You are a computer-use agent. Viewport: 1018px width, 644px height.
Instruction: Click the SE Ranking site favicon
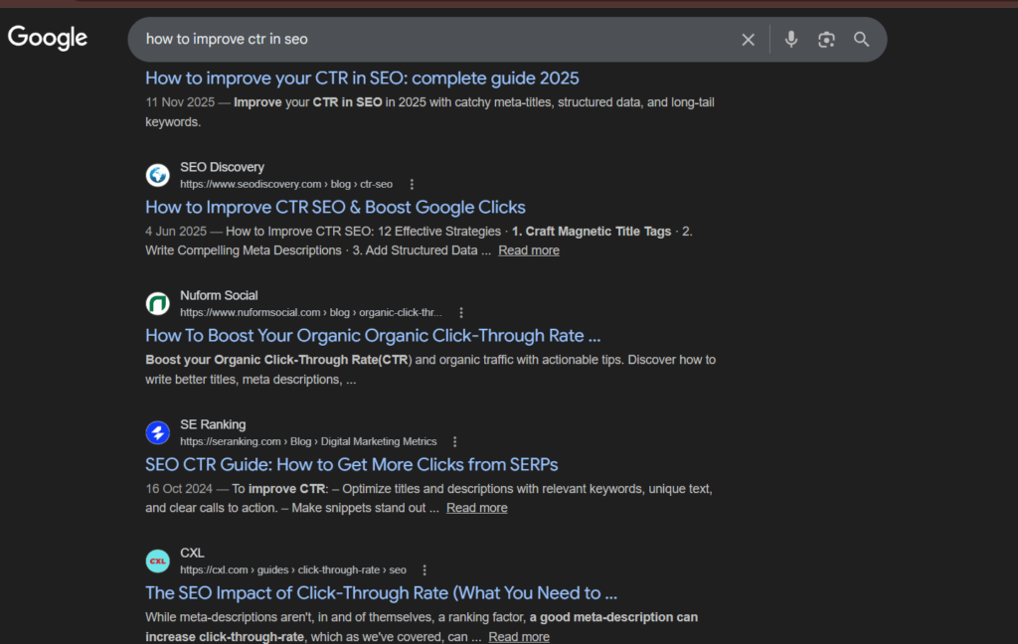pos(157,432)
